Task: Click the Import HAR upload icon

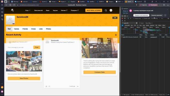Action: (x=122, y=21)
